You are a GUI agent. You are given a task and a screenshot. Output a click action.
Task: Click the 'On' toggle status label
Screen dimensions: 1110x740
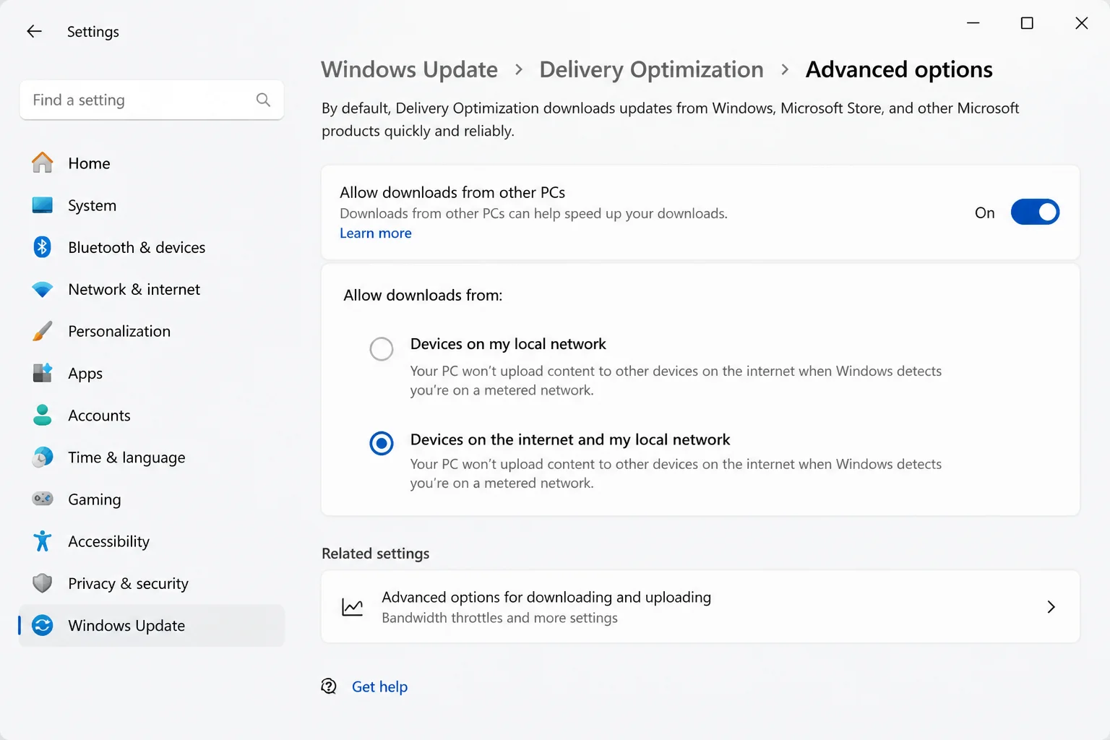[x=984, y=212]
